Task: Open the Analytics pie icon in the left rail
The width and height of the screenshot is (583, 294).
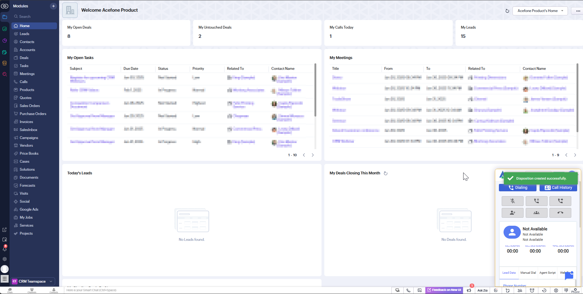Action: point(5,41)
